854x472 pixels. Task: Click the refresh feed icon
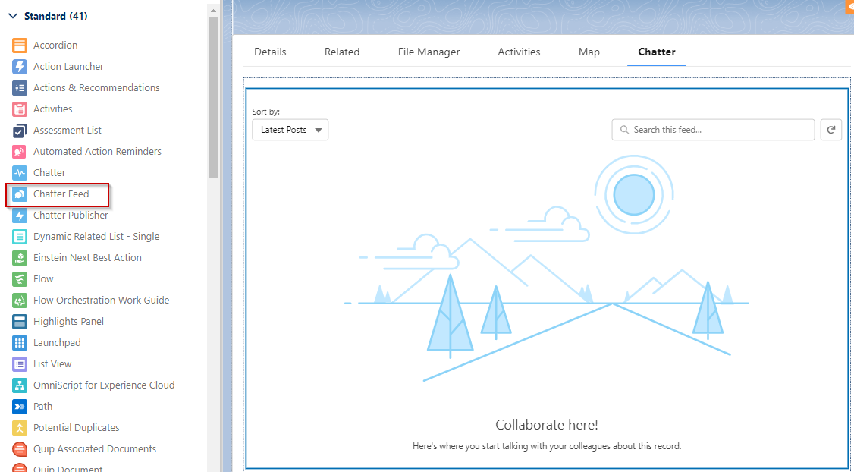click(830, 129)
